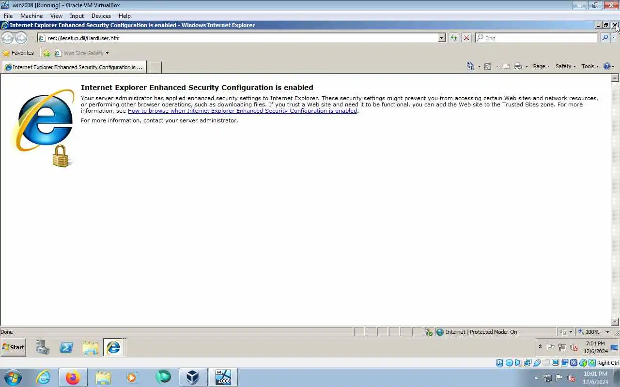The image size is (620, 387).
Task: Open the RSS Feeds icon
Action: tap(488, 66)
